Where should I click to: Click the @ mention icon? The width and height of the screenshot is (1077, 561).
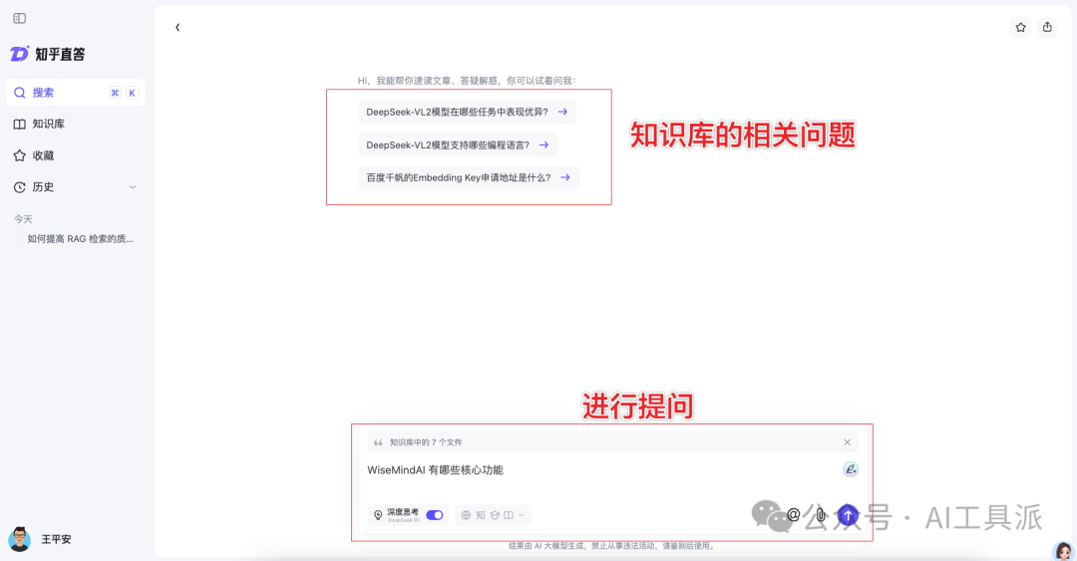[794, 515]
